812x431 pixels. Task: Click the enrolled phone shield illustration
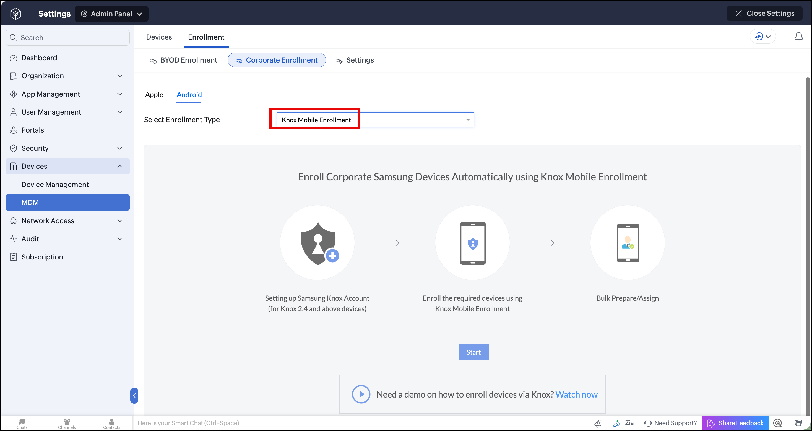tap(472, 243)
